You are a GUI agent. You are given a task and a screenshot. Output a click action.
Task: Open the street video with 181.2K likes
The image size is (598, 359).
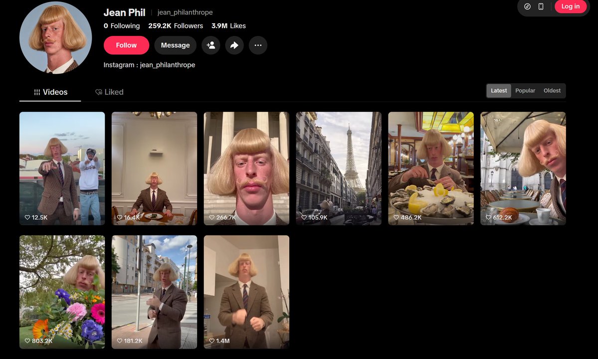pyautogui.click(x=155, y=292)
